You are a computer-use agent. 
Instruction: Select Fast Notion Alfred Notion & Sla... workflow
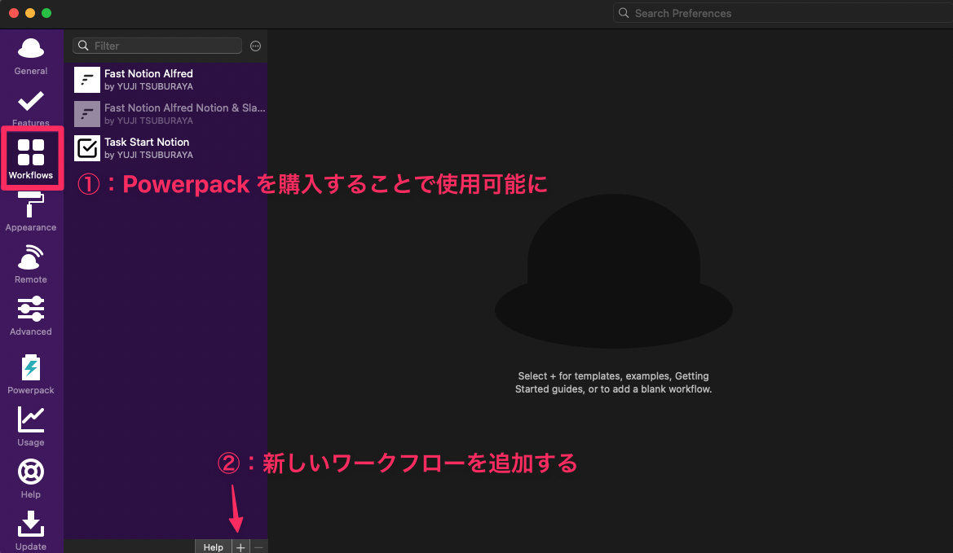165,113
